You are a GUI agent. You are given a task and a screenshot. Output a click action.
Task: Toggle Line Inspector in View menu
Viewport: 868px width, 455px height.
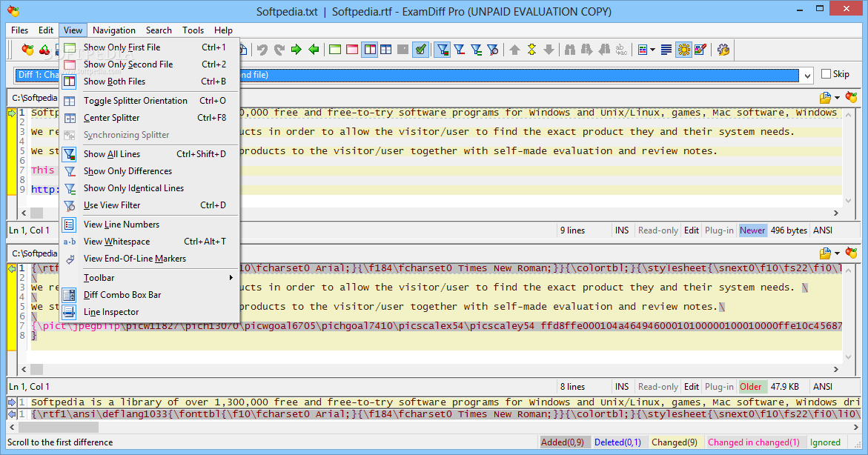(x=150, y=312)
